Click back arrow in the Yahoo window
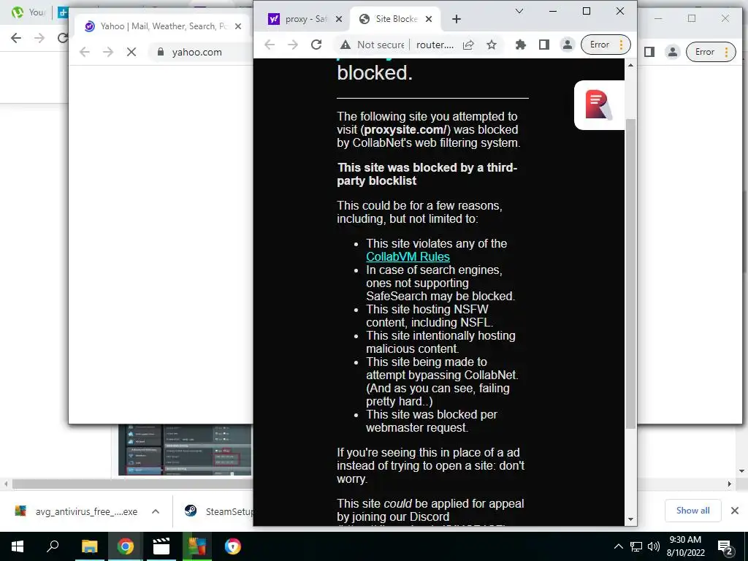748x561 pixels. [x=85, y=52]
